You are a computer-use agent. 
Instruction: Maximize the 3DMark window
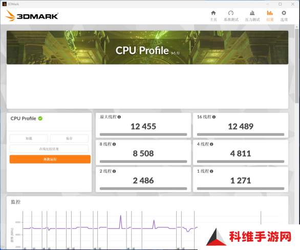tap(280, 4)
